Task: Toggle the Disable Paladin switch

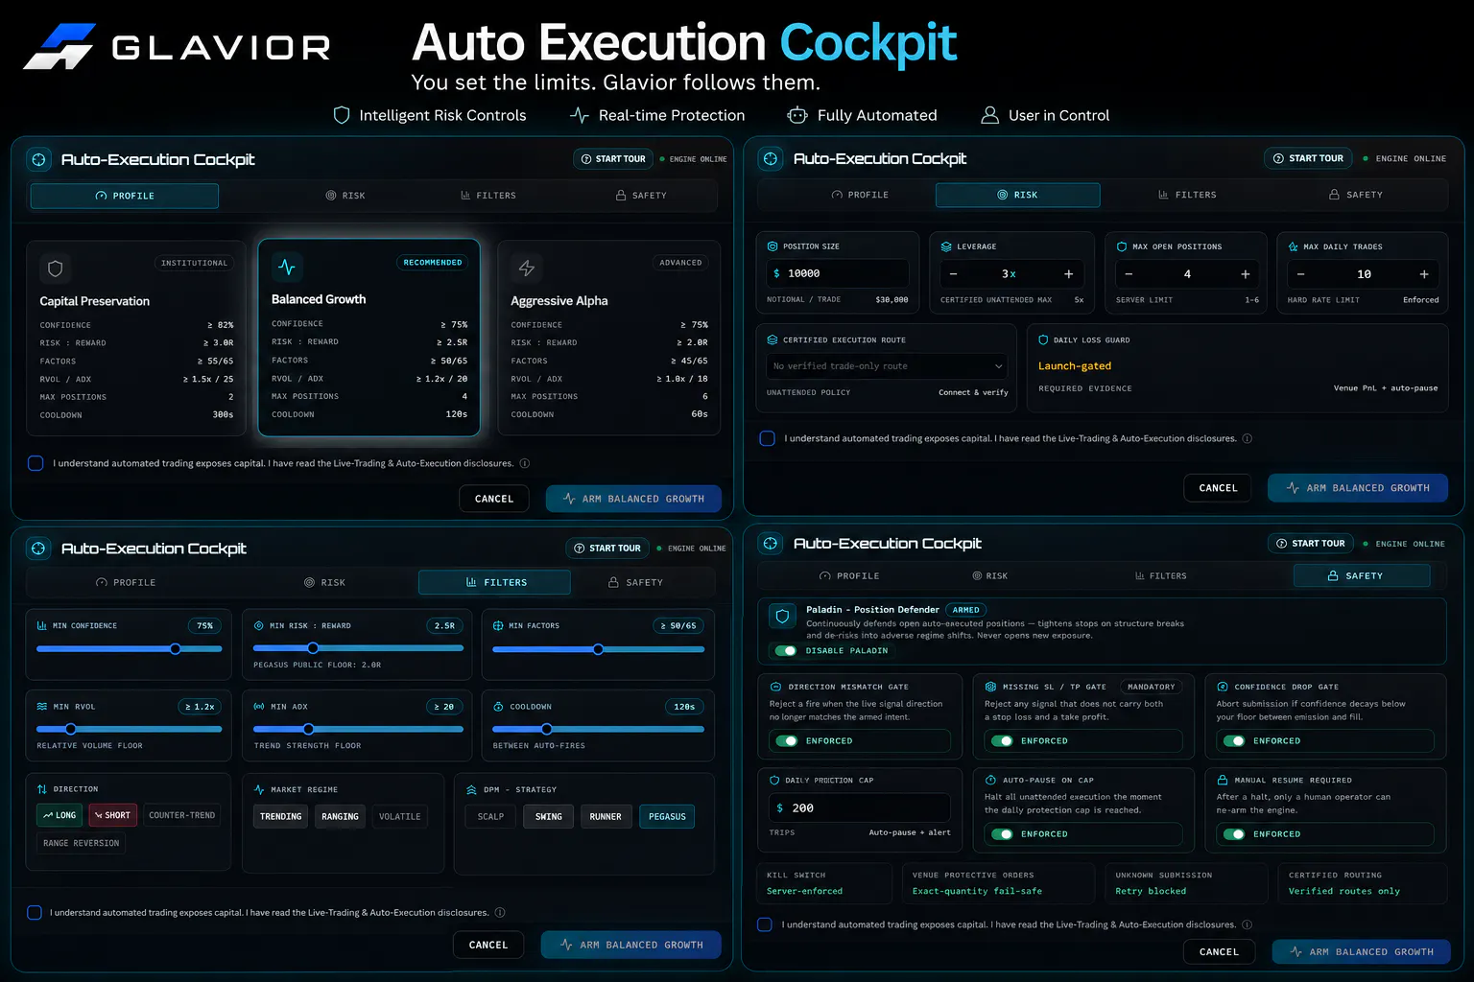Action: click(x=786, y=650)
